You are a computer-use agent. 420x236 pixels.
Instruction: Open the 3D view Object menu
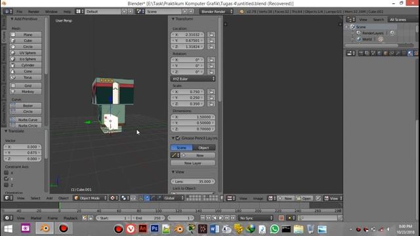pyautogui.click(x=64, y=198)
